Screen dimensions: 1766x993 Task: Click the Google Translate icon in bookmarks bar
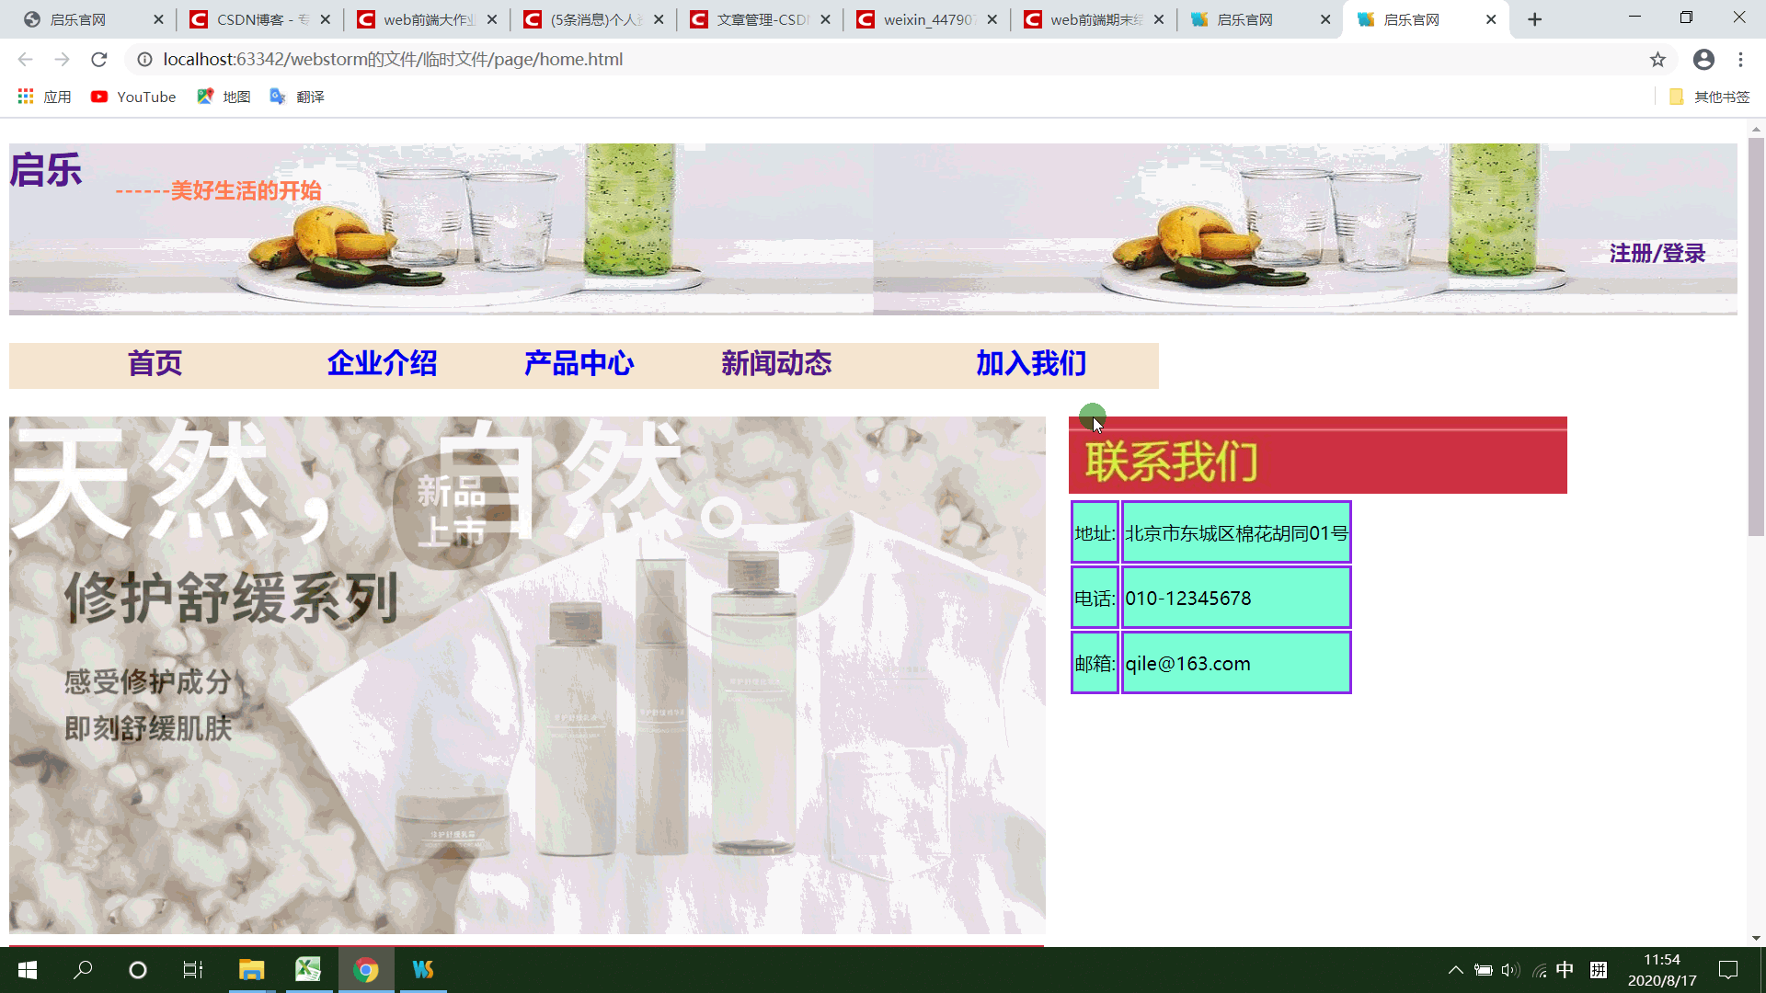click(277, 97)
